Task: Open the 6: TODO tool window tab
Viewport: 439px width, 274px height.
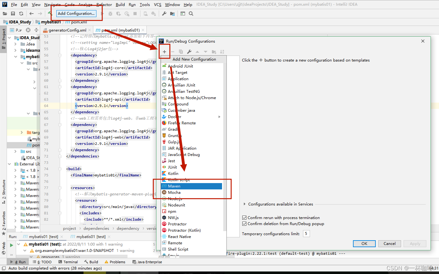Action: [x=42, y=262]
